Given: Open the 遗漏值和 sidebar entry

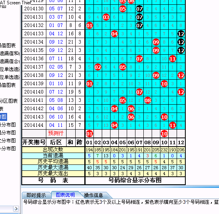Looking at the screenshot, I should click(10, 53).
